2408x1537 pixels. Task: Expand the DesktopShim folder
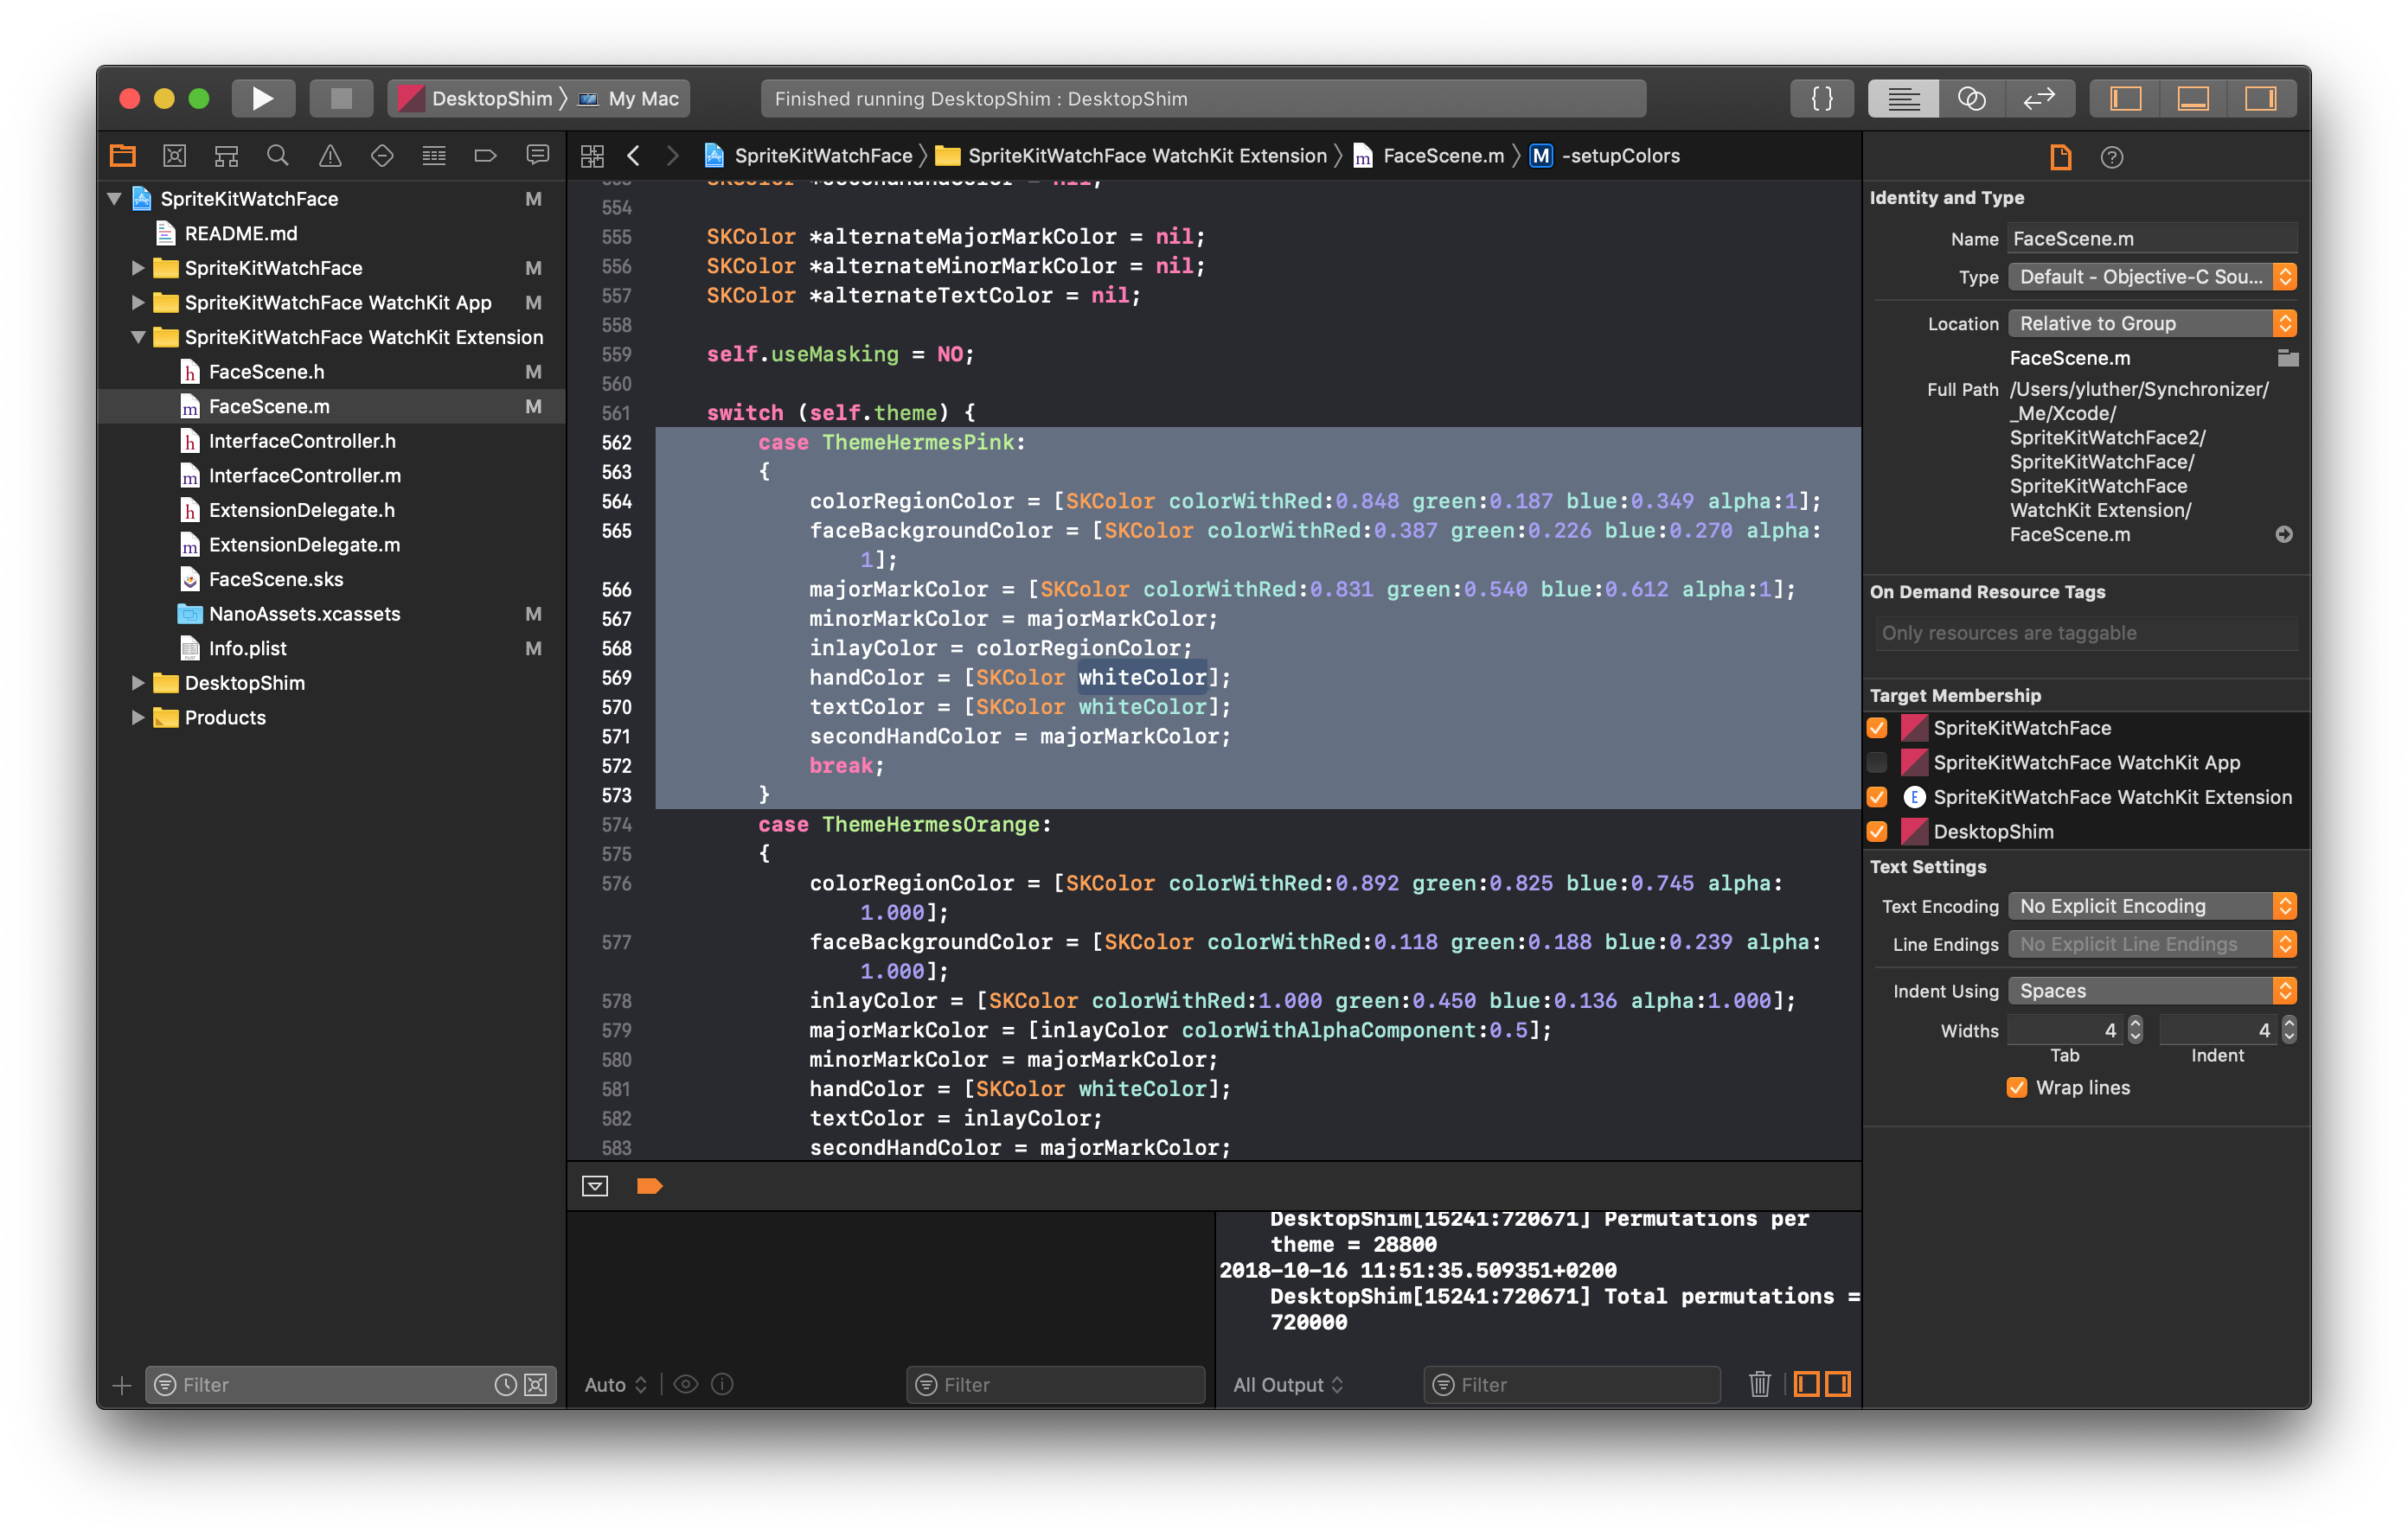coord(138,683)
